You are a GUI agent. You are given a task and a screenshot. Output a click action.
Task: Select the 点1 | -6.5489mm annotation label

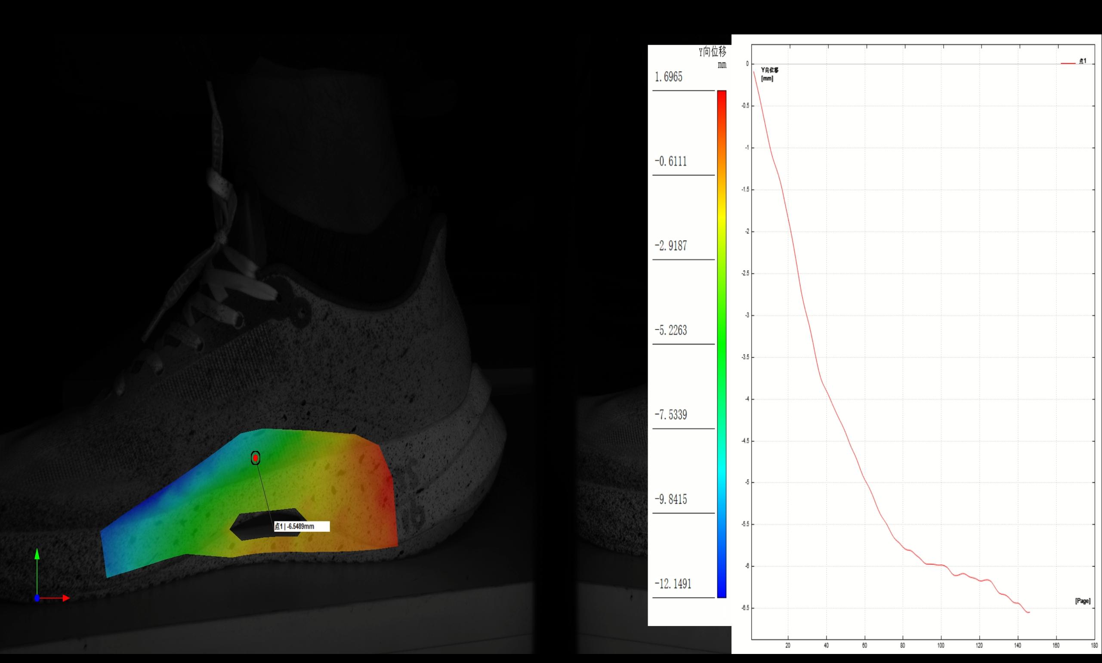(x=302, y=526)
